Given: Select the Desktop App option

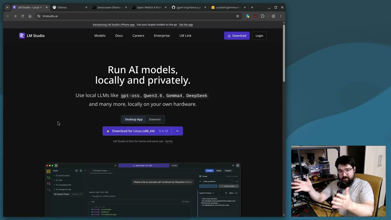Looking at the screenshot, I should (133, 119).
